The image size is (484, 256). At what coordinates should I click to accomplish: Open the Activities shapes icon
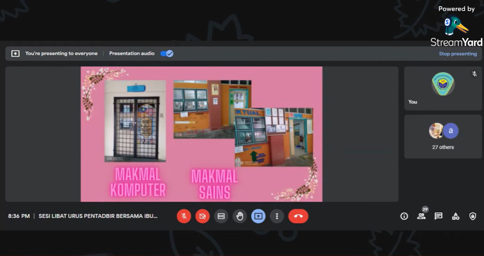455,216
